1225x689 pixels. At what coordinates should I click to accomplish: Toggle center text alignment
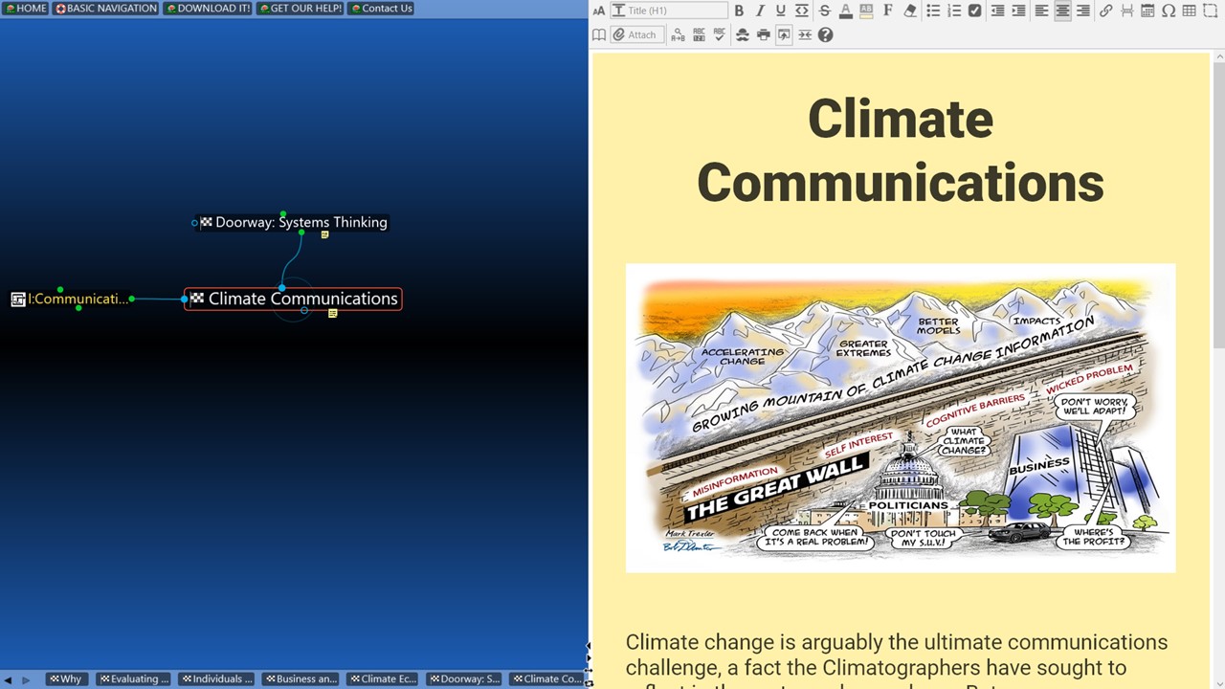(1062, 11)
